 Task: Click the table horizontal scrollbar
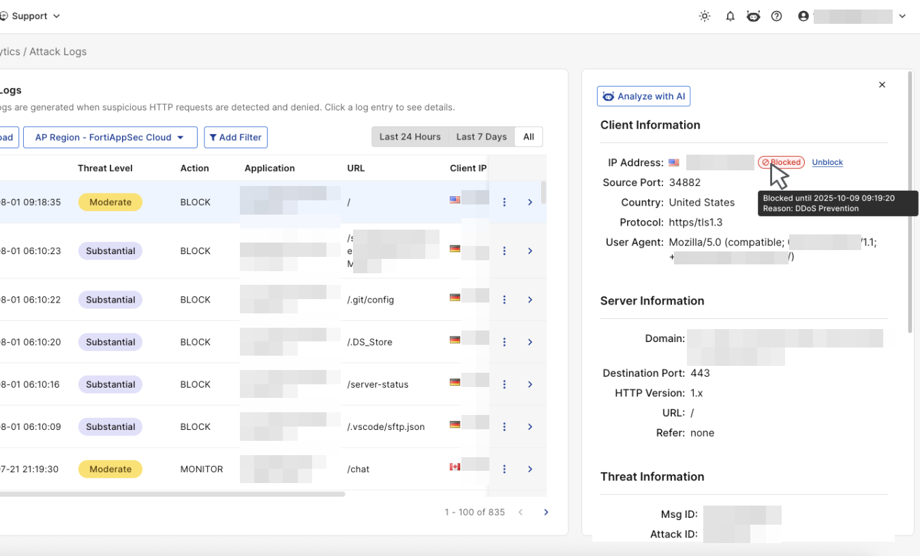170,494
